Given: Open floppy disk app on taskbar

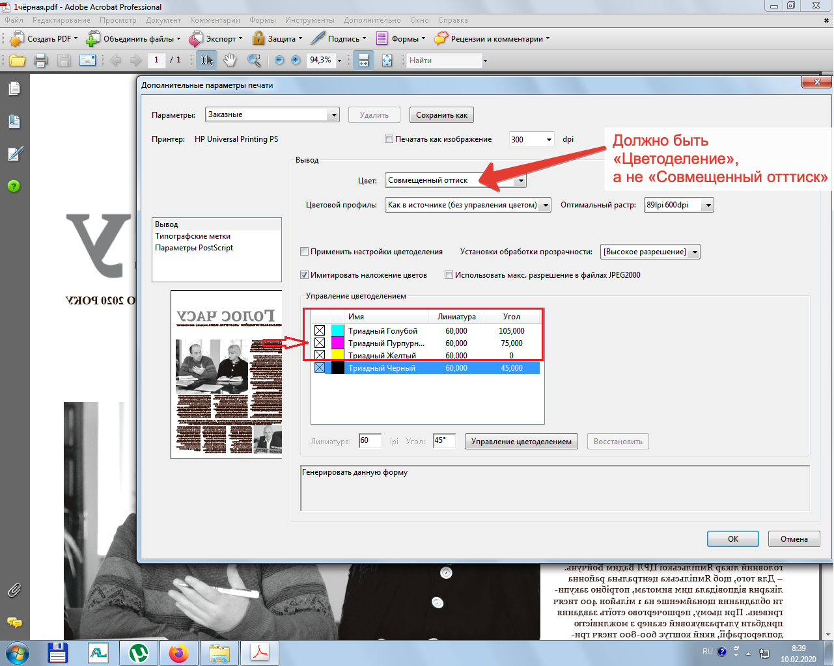Looking at the screenshot, I should (x=58, y=653).
